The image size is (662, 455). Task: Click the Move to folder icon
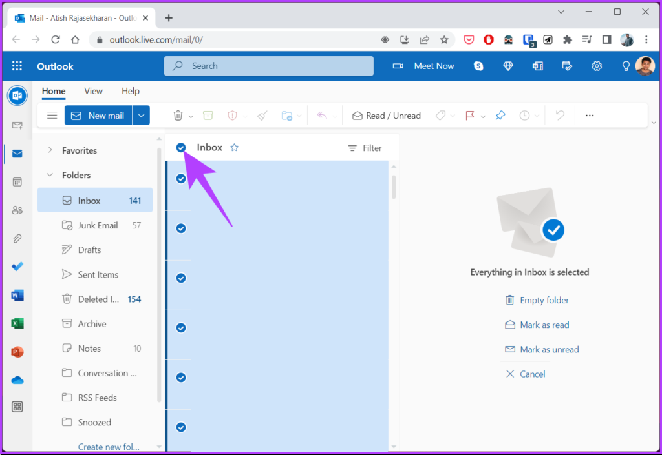click(286, 116)
